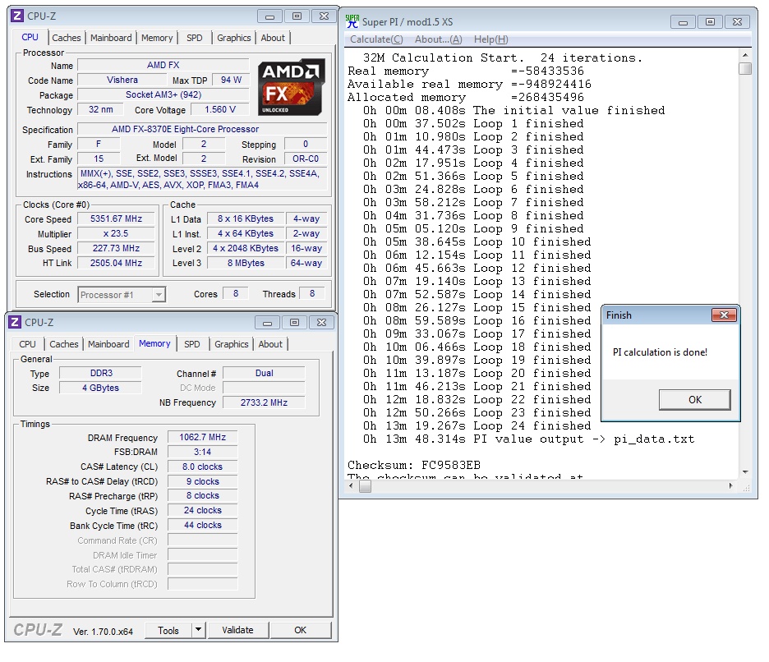
Task: Click the CPU-Z app icon in Memory window
Action: (x=15, y=322)
